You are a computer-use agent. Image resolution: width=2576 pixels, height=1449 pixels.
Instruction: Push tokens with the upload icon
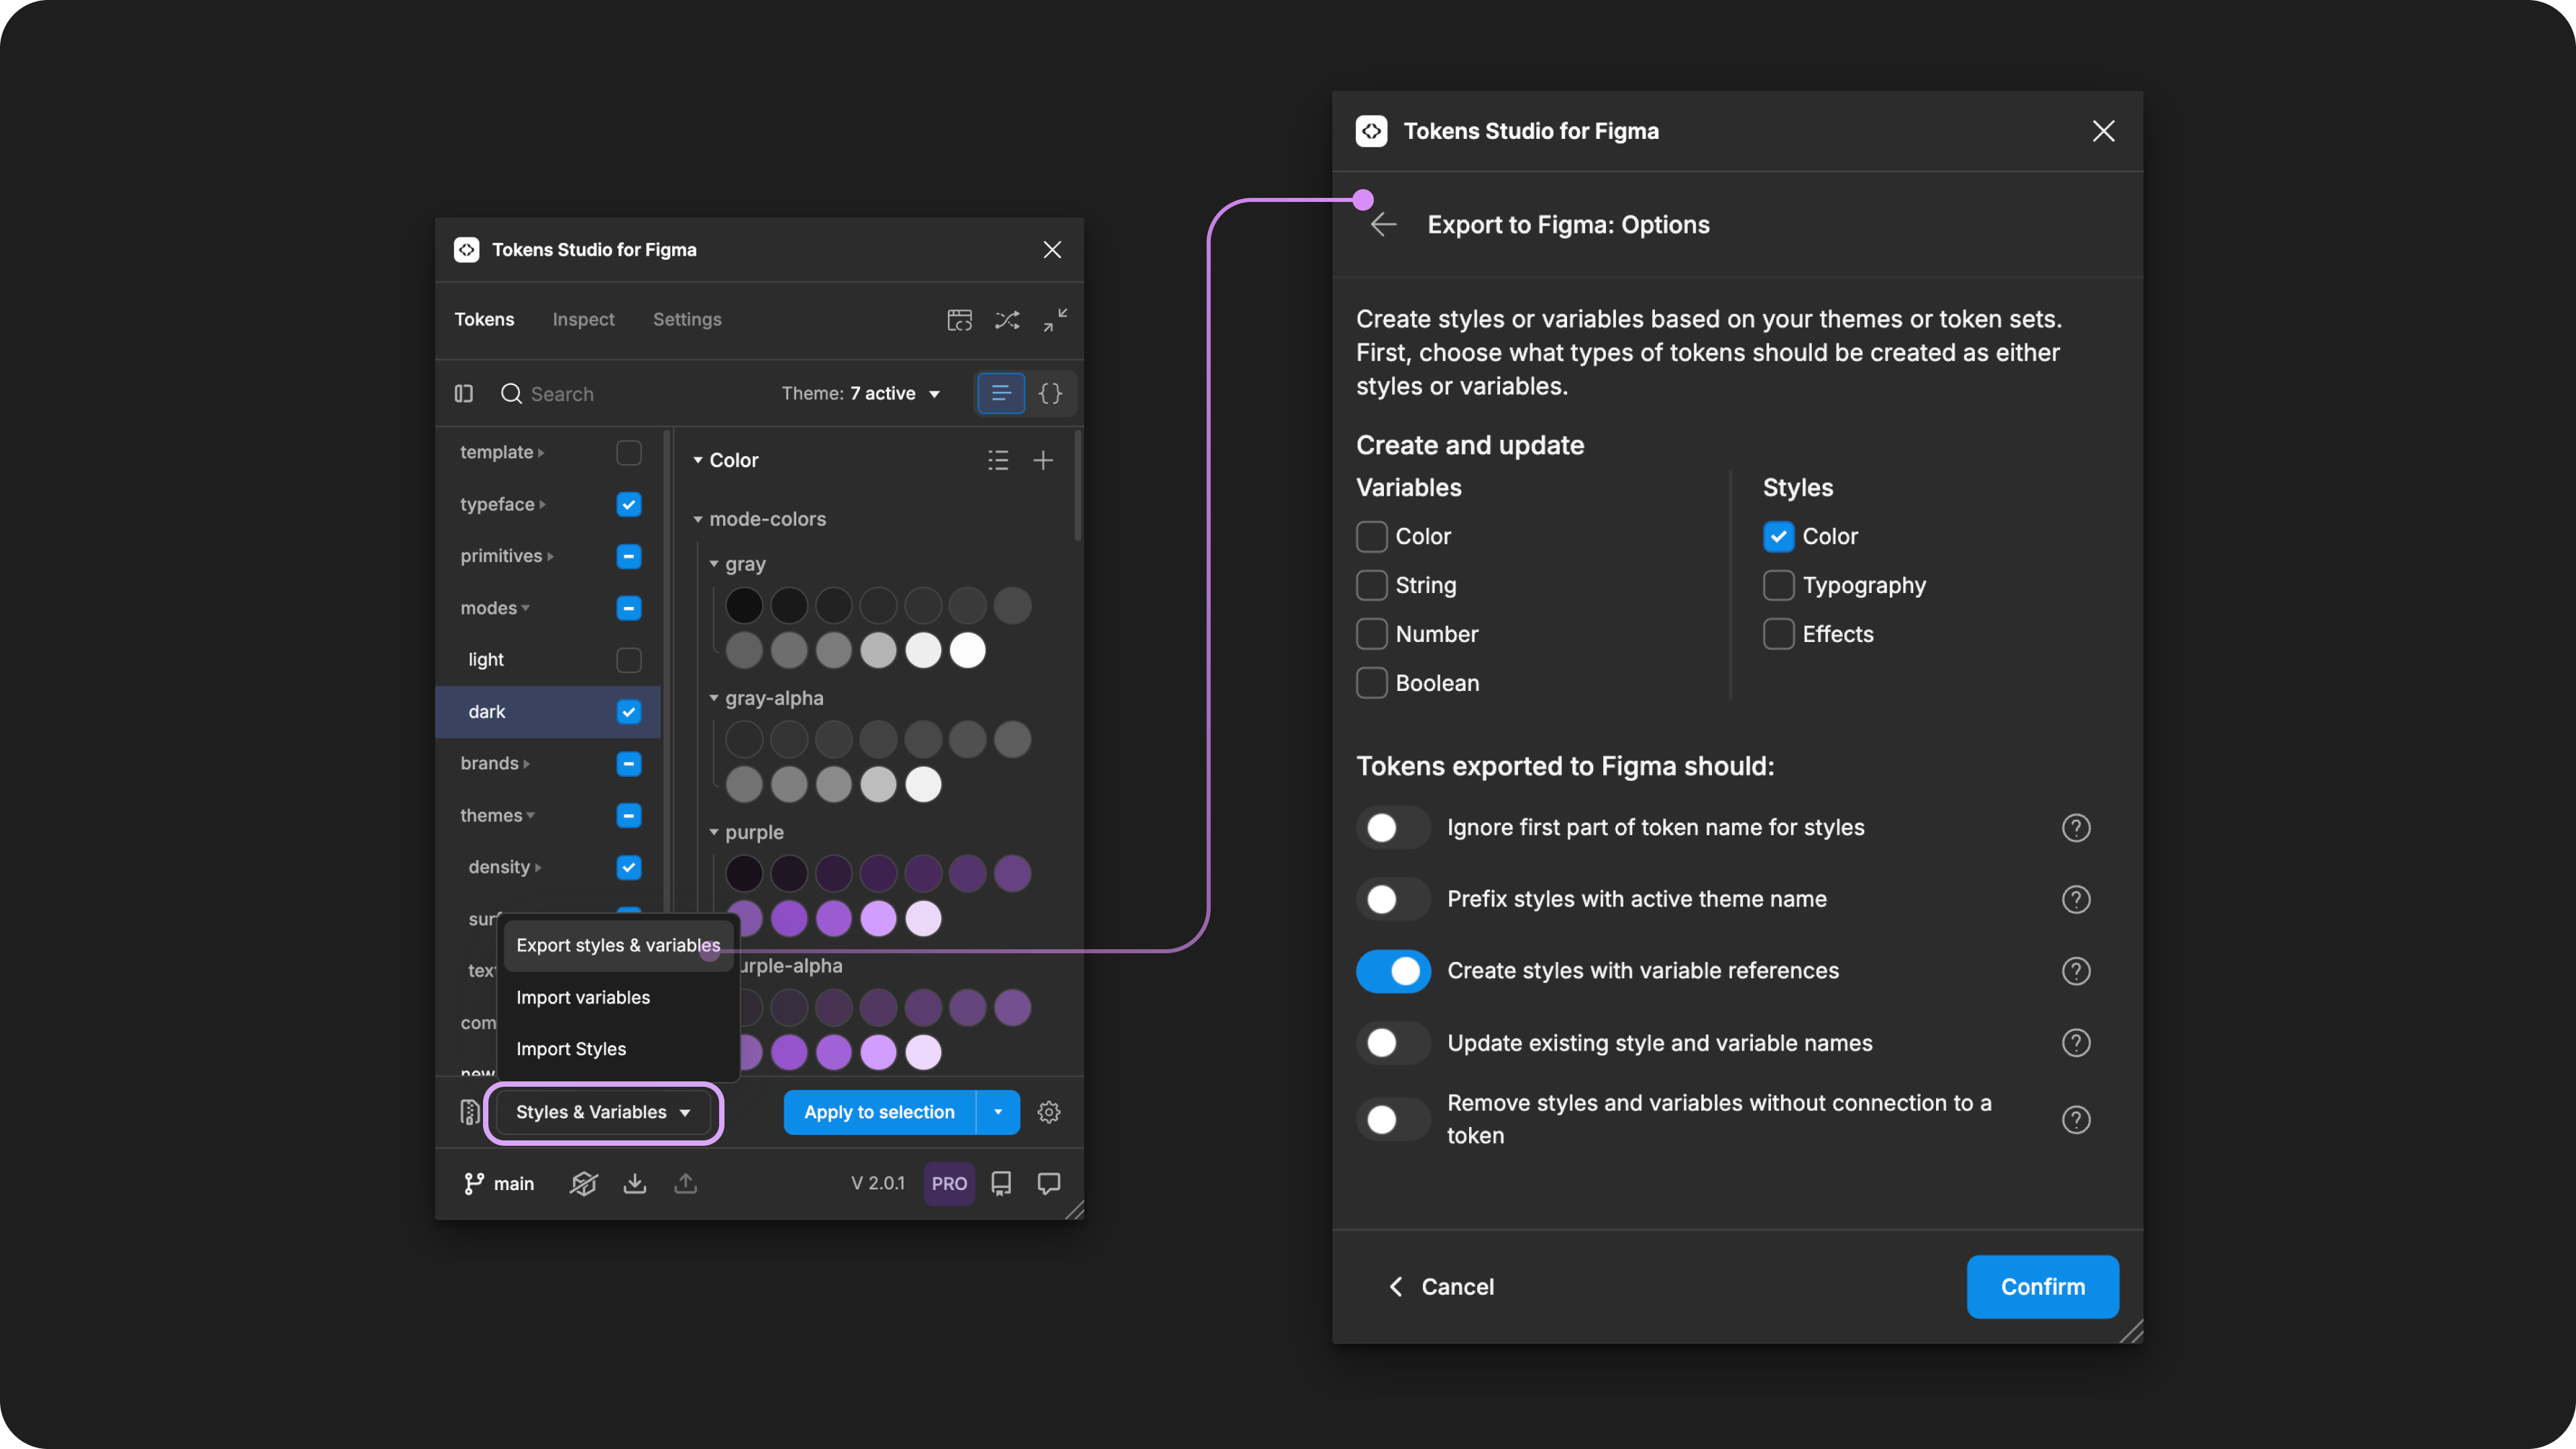click(x=686, y=1184)
